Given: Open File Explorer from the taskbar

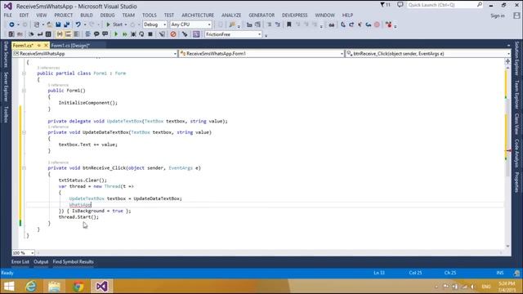Looking at the screenshot, I should point(55,287).
